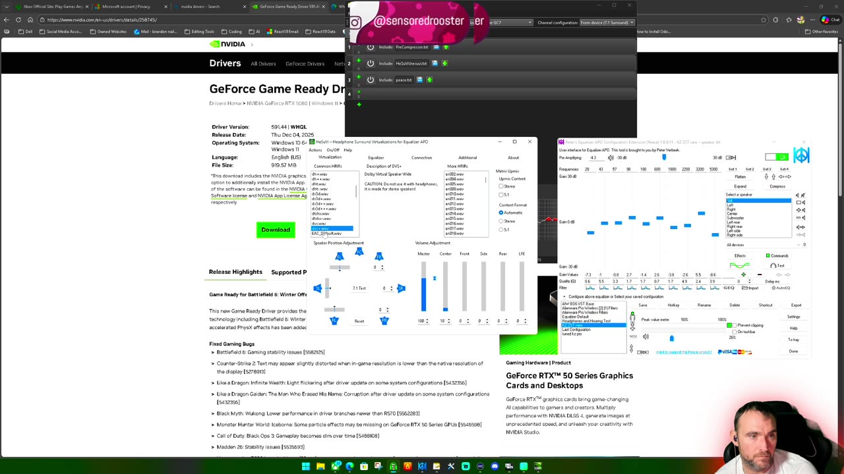Screen dimensions: 844x474
Task: Adjust Master volume slider in HeSuVi
Action: click(423, 286)
